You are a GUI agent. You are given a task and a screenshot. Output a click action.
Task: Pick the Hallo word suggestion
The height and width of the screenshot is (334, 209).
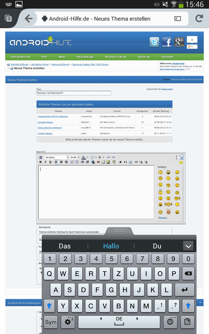click(x=111, y=246)
